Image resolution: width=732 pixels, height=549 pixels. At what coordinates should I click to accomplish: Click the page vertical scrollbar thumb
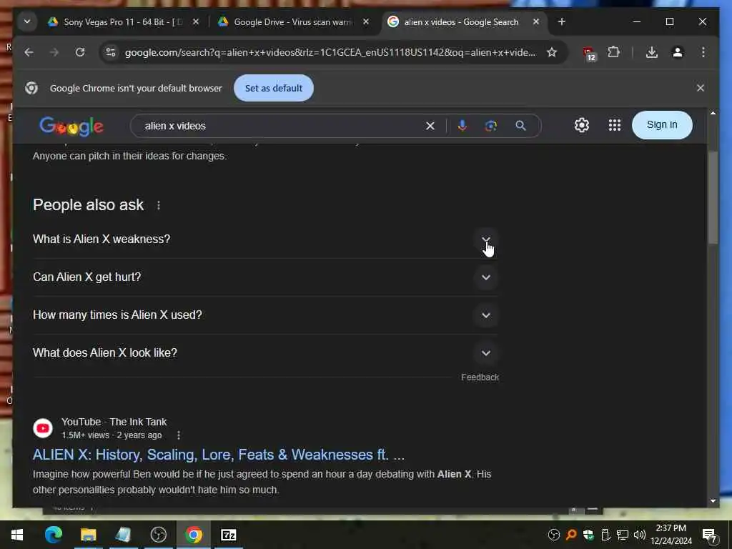713,197
